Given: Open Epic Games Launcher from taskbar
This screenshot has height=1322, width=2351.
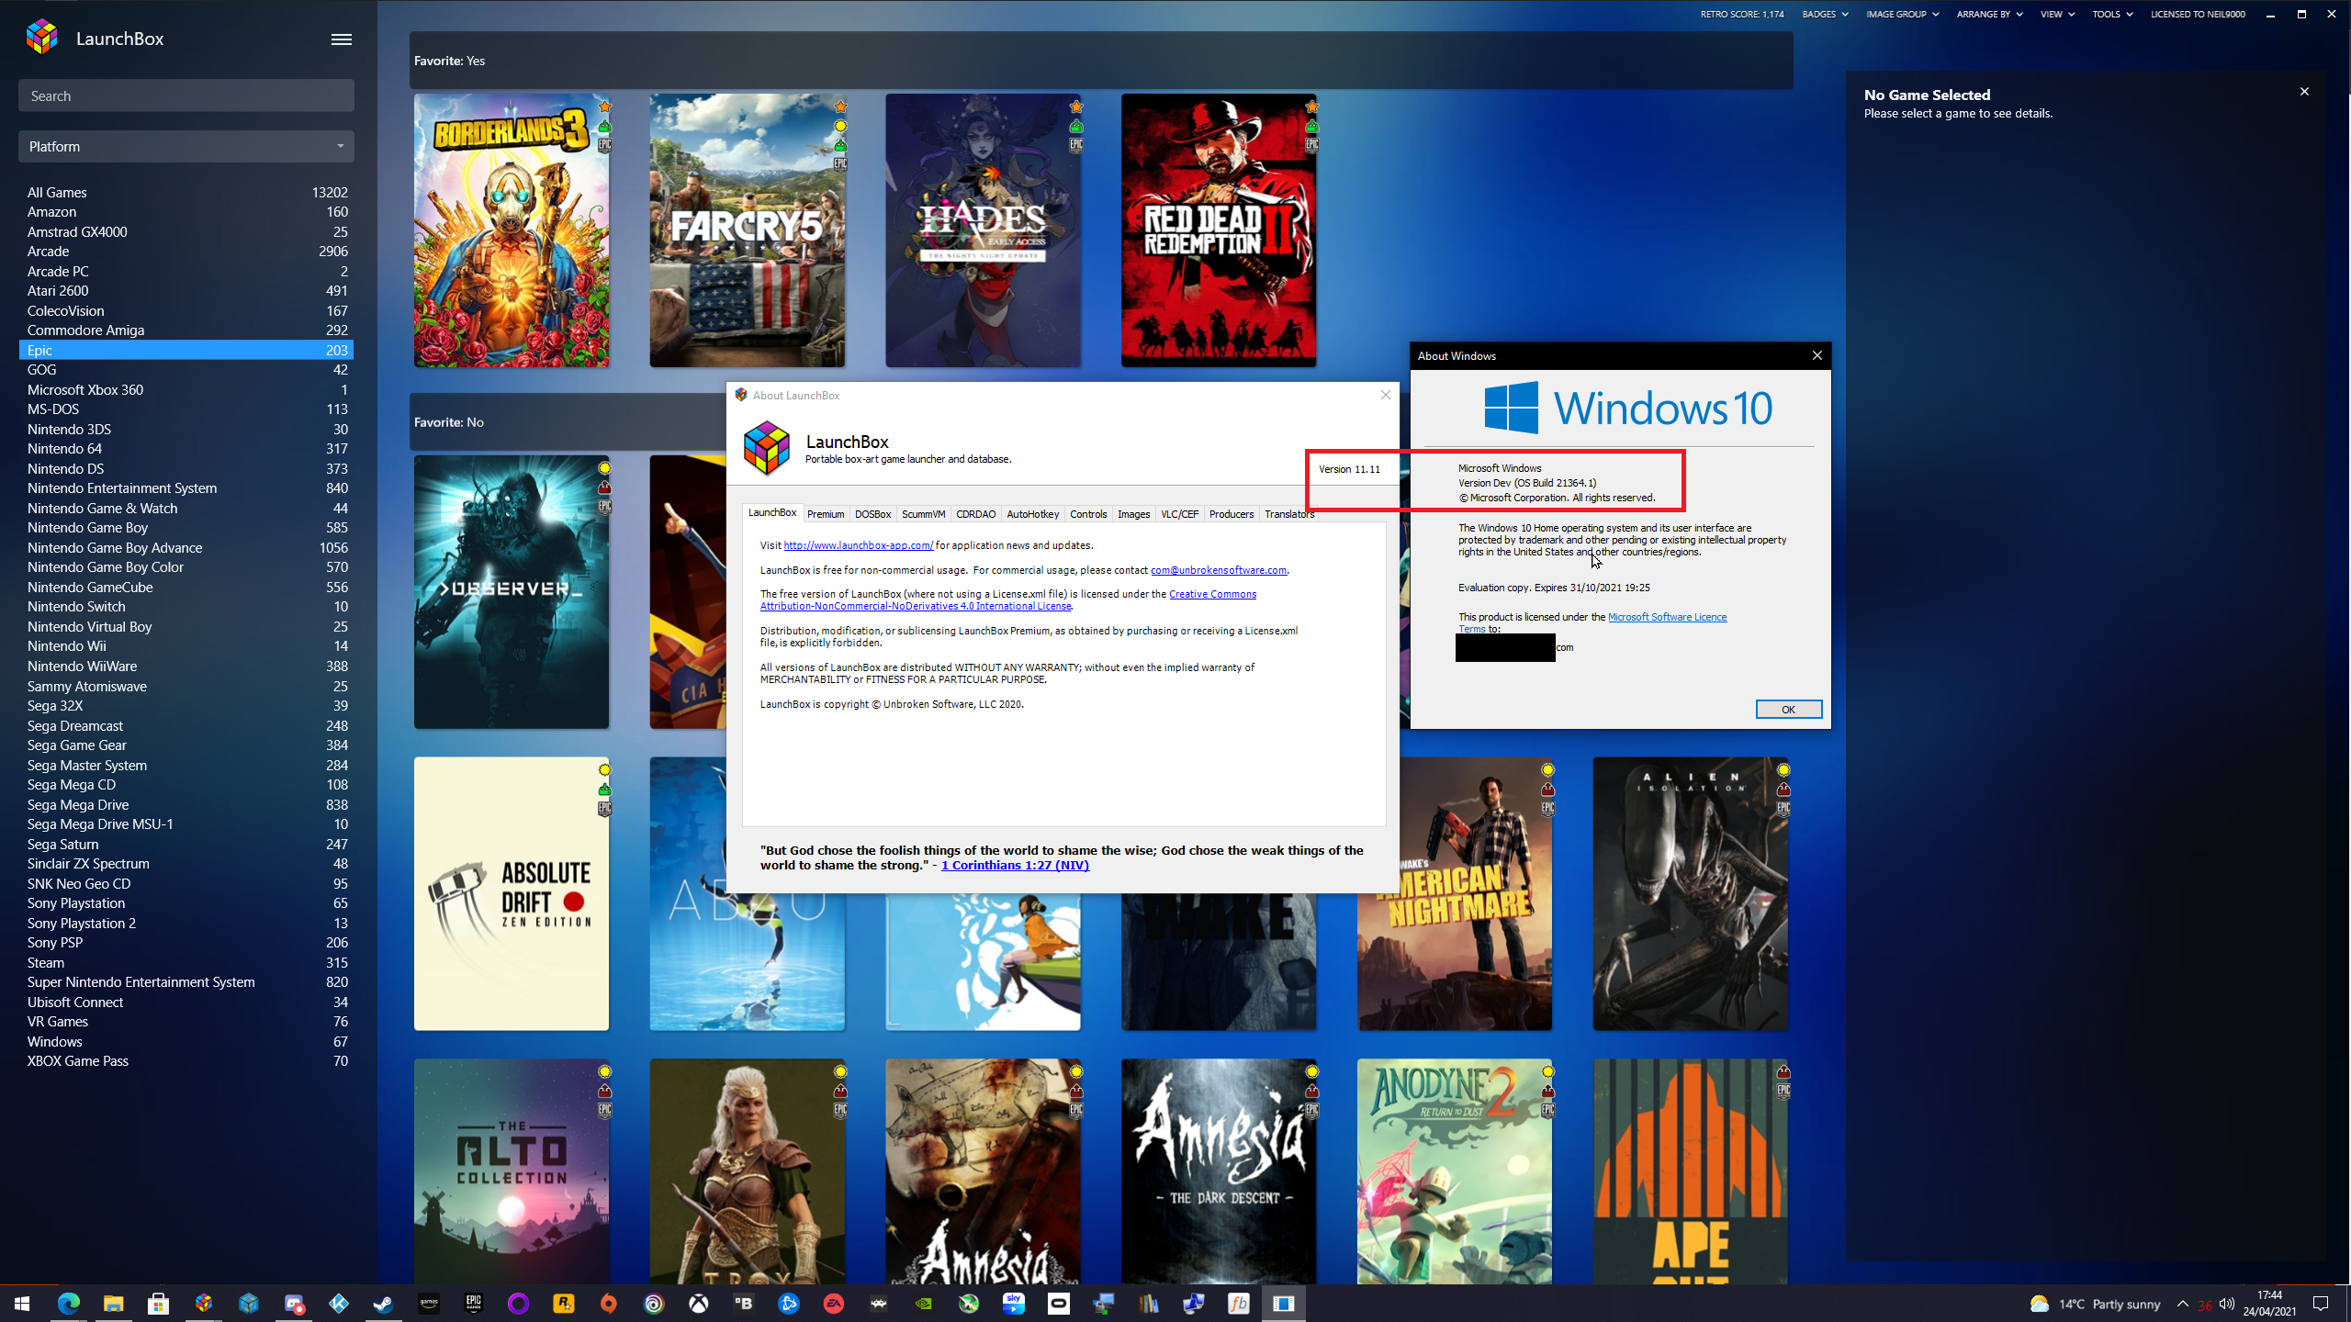Looking at the screenshot, I should 474,1304.
